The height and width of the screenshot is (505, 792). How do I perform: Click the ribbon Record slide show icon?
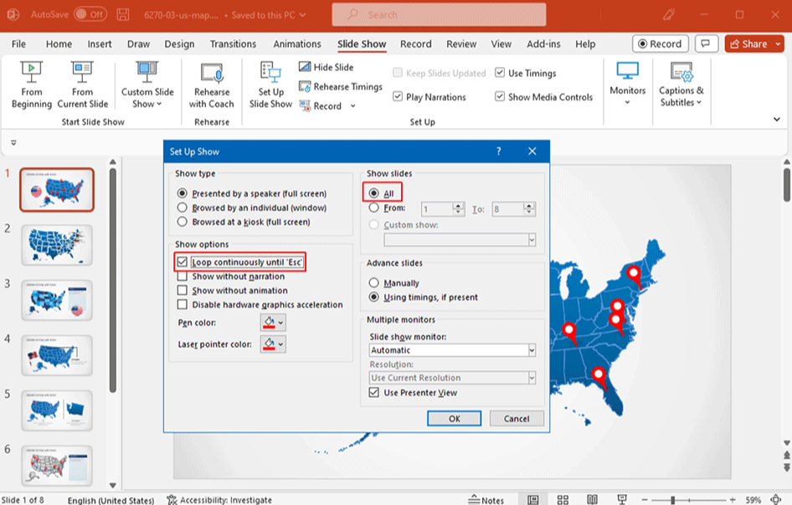coord(305,106)
